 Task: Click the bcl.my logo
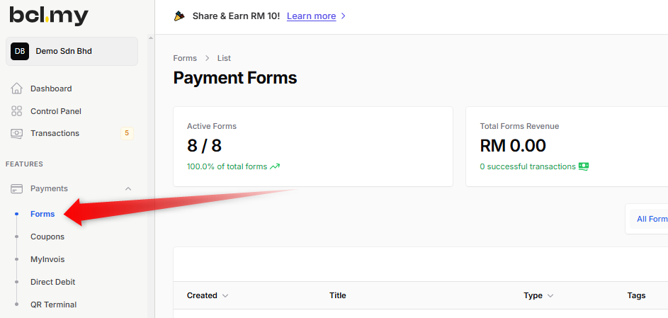pyautogui.click(x=49, y=14)
